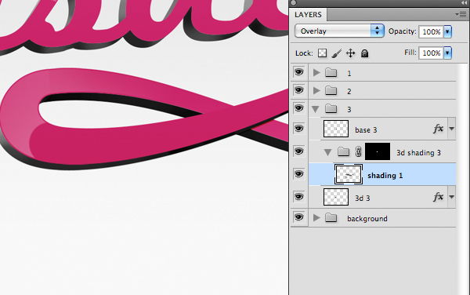
Task: Click the mask link chain on 3d shading 3
Action: [358, 152]
